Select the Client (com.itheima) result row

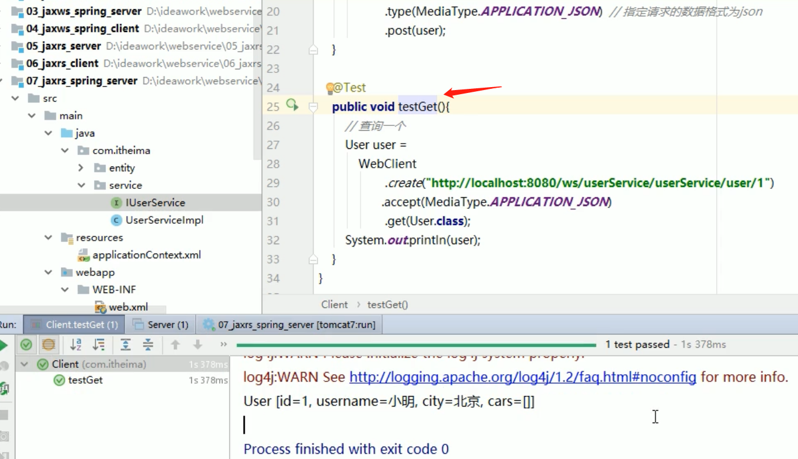pos(122,364)
